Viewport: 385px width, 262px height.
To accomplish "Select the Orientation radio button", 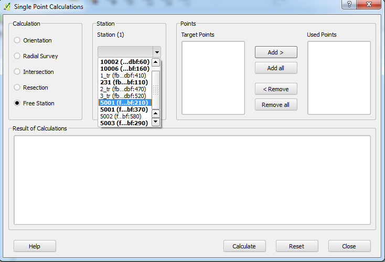I will tap(17, 40).
